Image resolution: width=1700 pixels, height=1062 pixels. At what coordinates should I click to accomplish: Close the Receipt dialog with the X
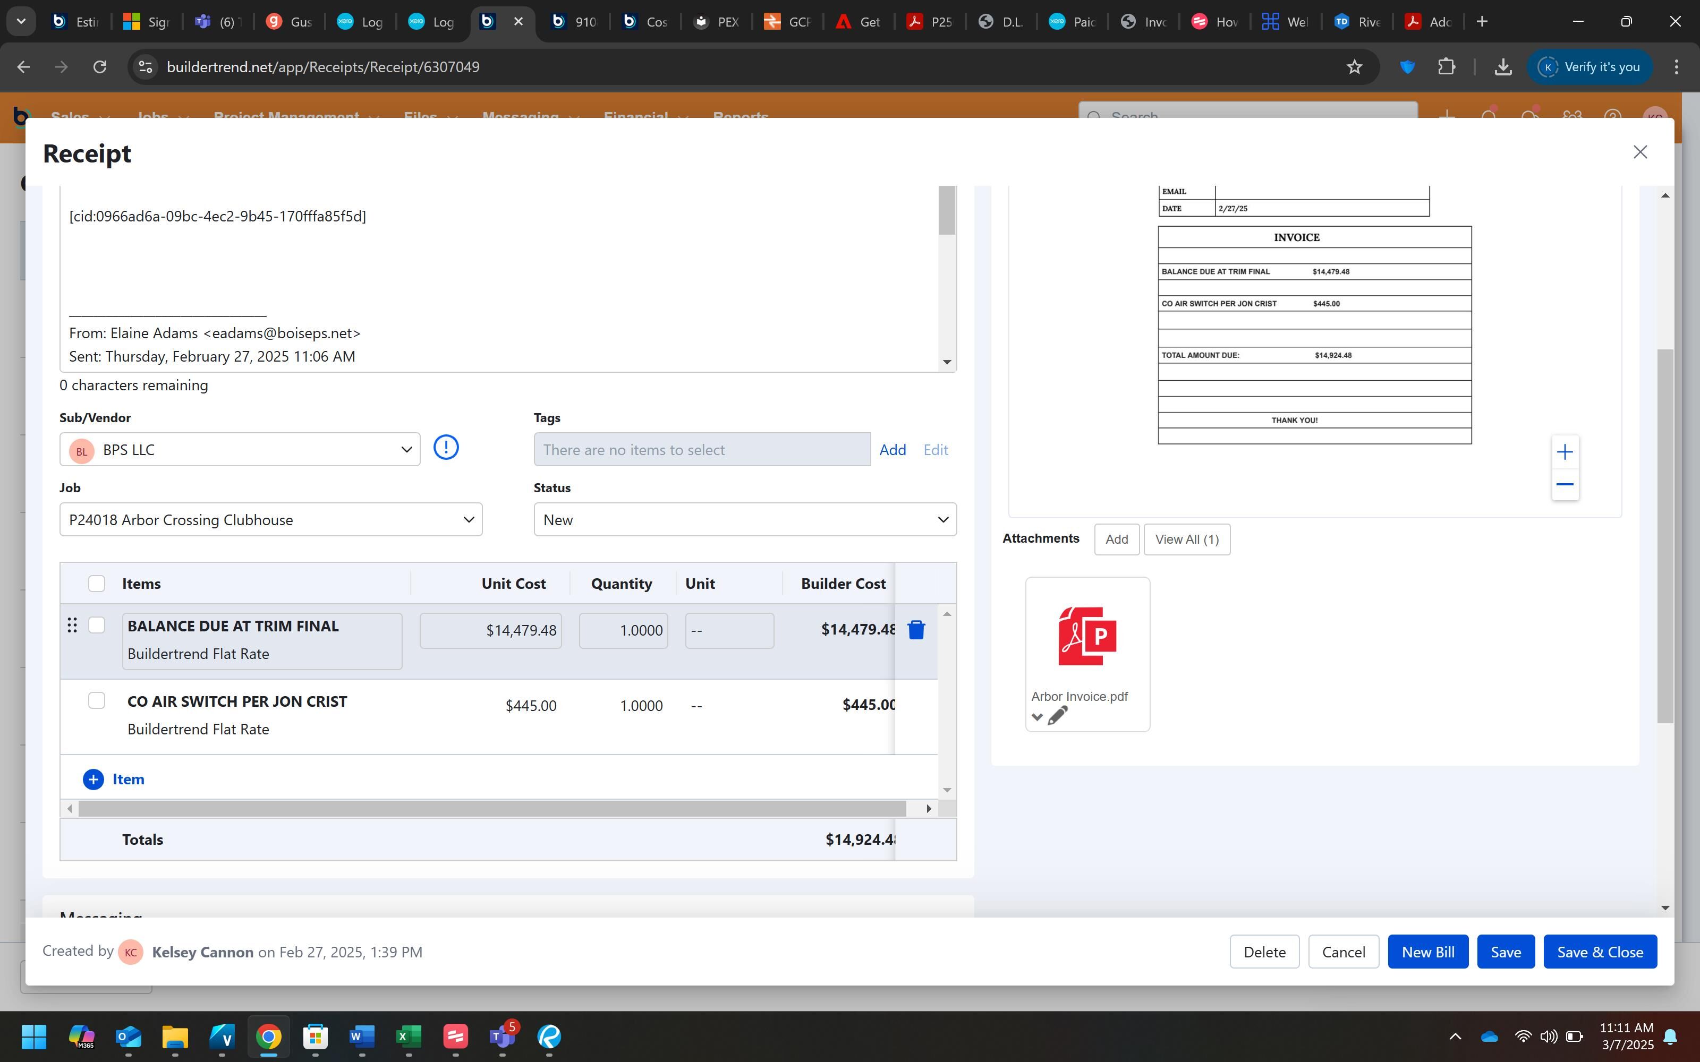click(x=1639, y=152)
